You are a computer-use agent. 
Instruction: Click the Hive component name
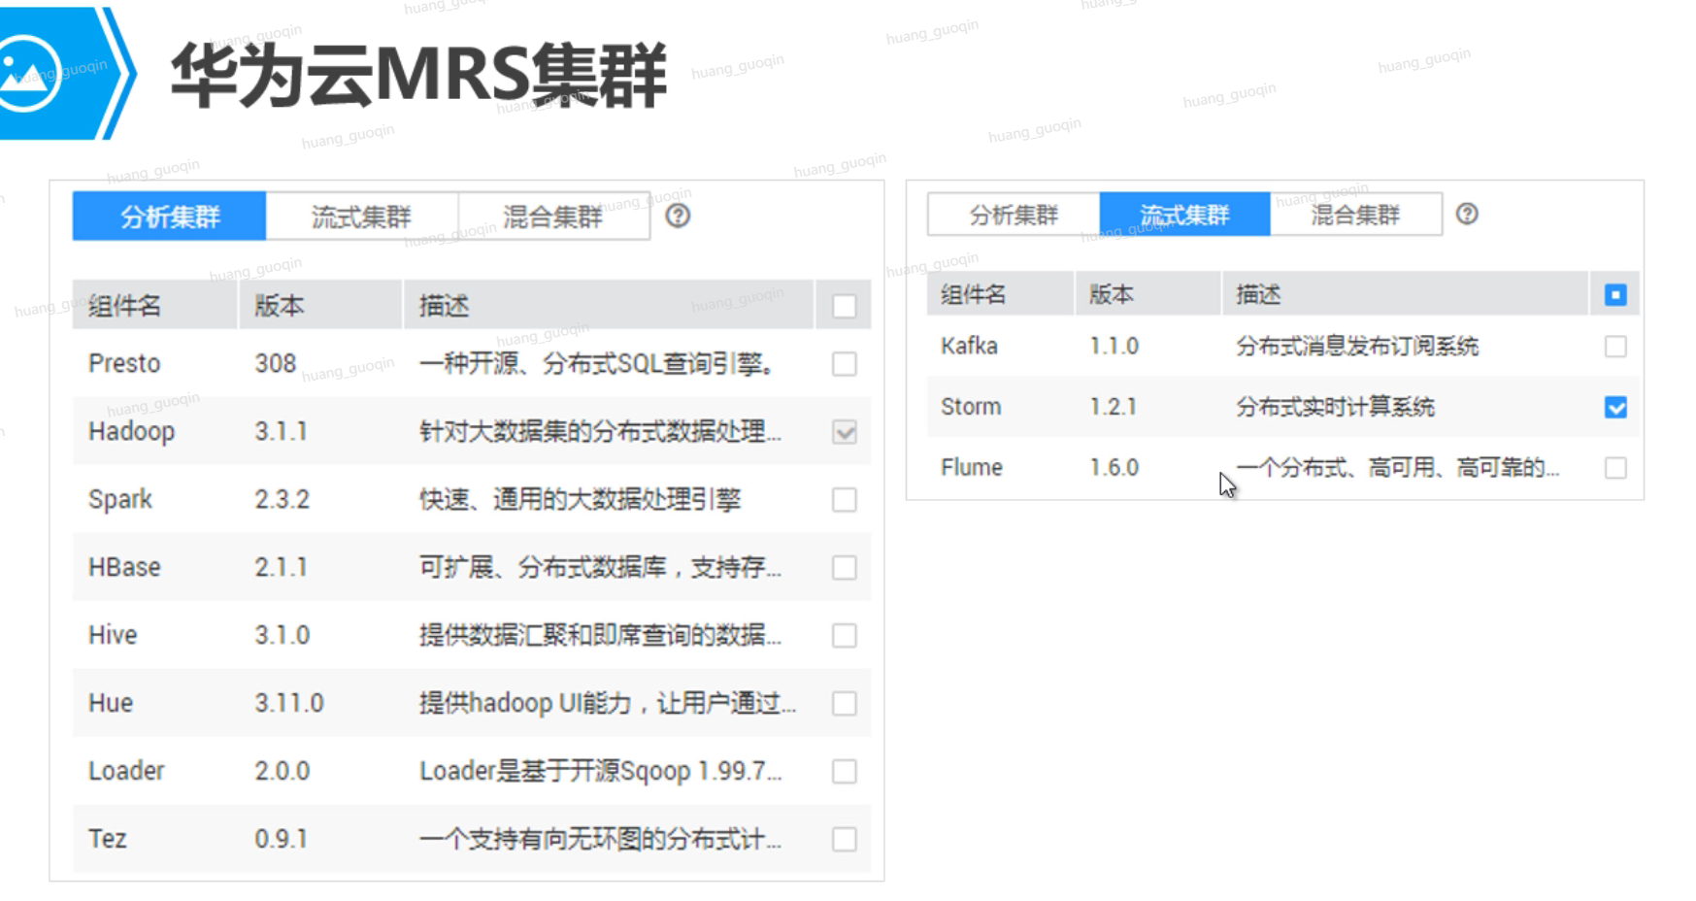(x=113, y=635)
